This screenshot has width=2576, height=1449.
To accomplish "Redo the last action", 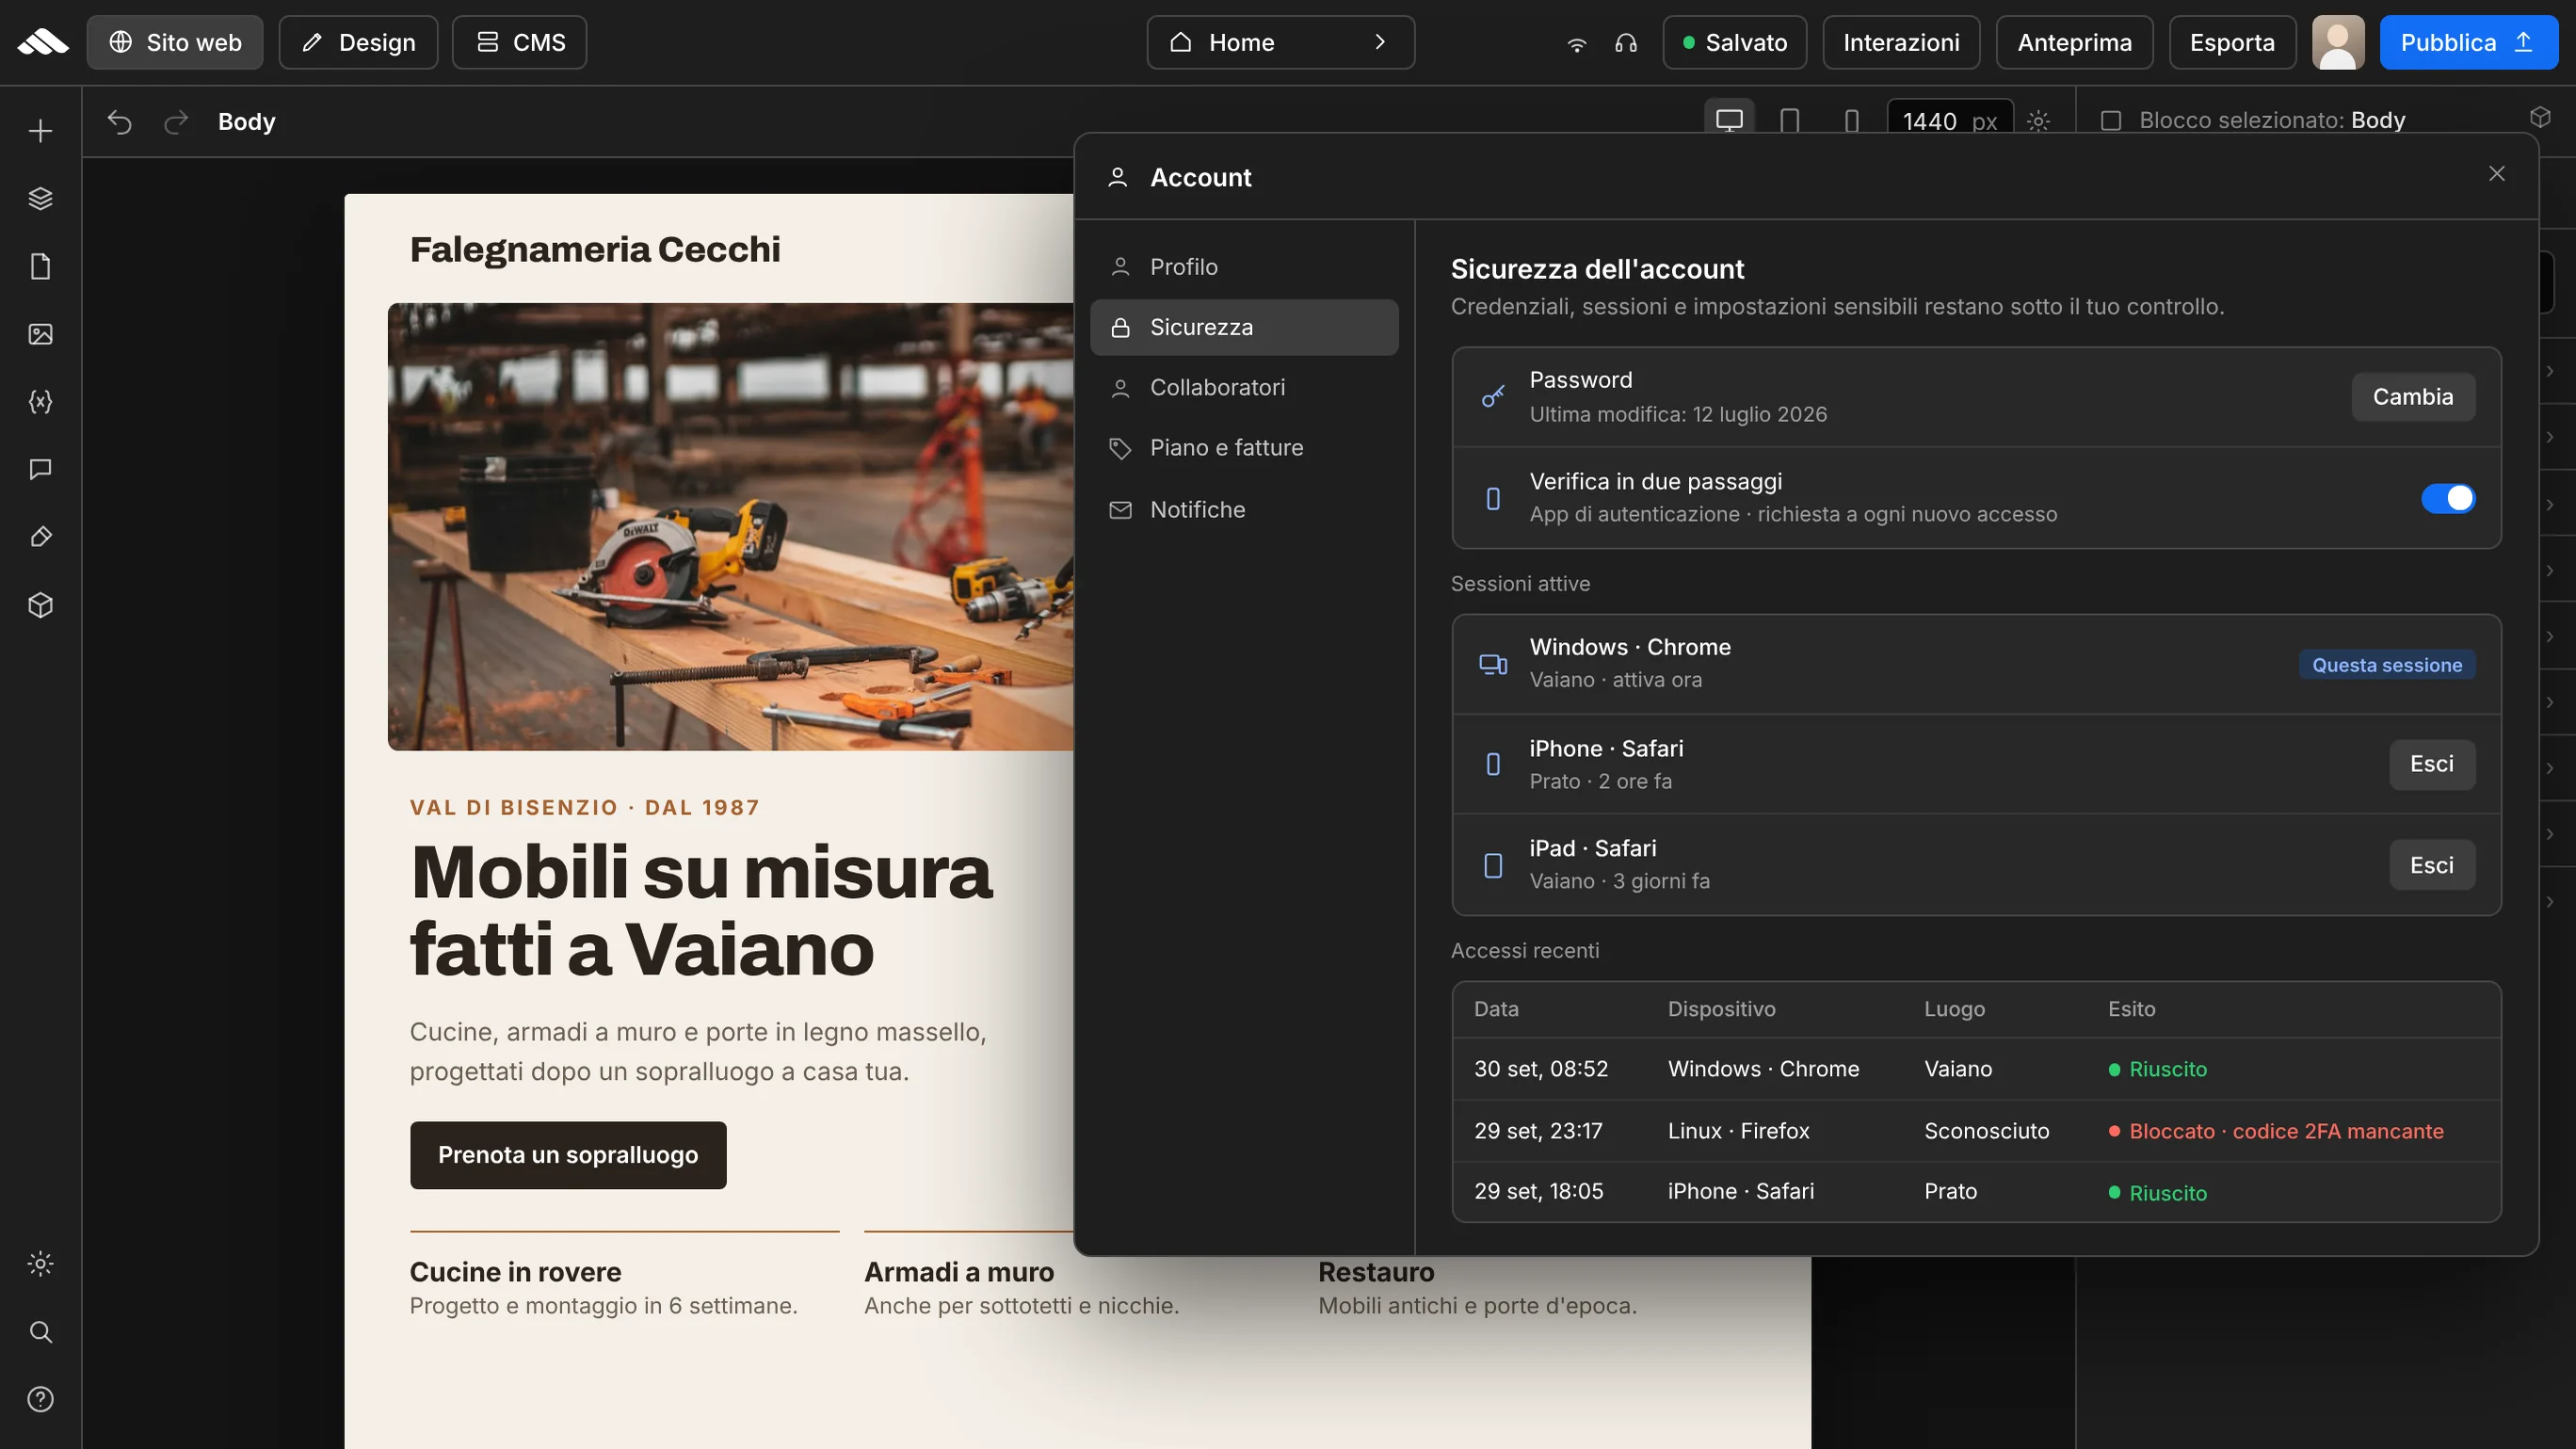I will coord(176,122).
